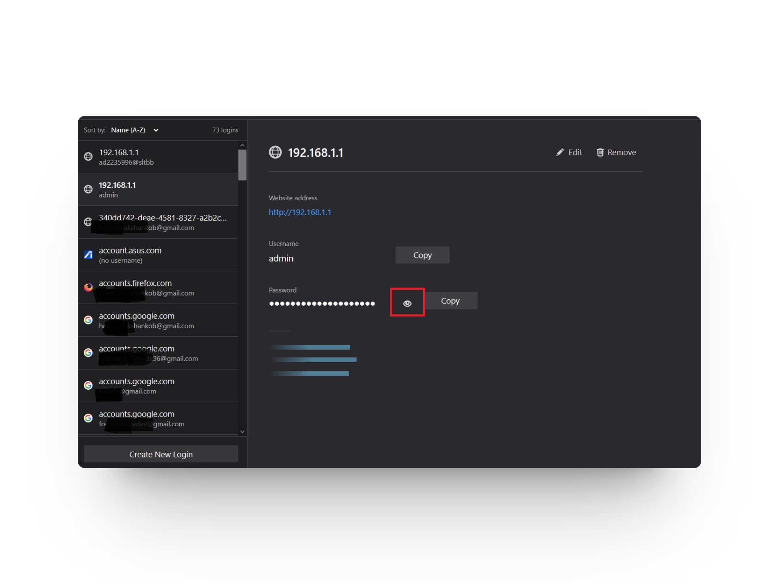Viewport: 779px width, 584px height.
Task: Select the 192.168.1.1 admin login entry
Action: pyautogui.click(x=158, y=189)
